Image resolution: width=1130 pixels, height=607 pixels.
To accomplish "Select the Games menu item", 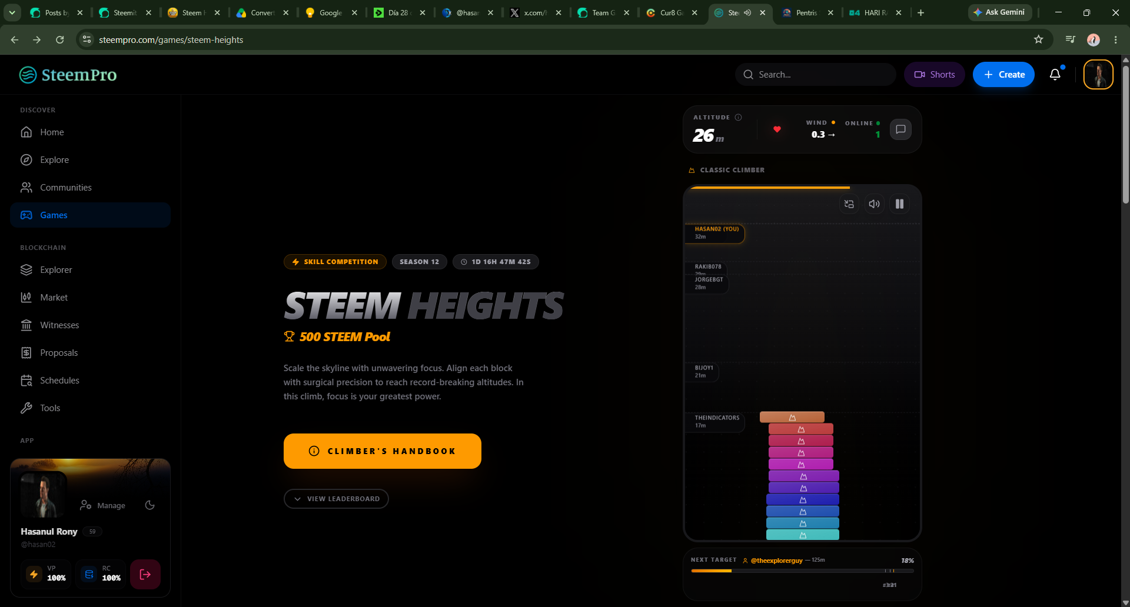I will tap(90, 215).
